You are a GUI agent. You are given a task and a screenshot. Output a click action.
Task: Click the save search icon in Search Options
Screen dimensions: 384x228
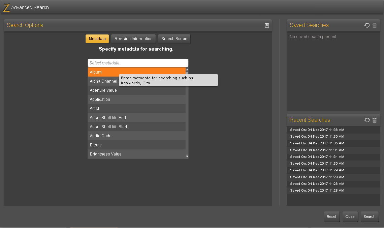pyautogui.click(x=267, y=25)
